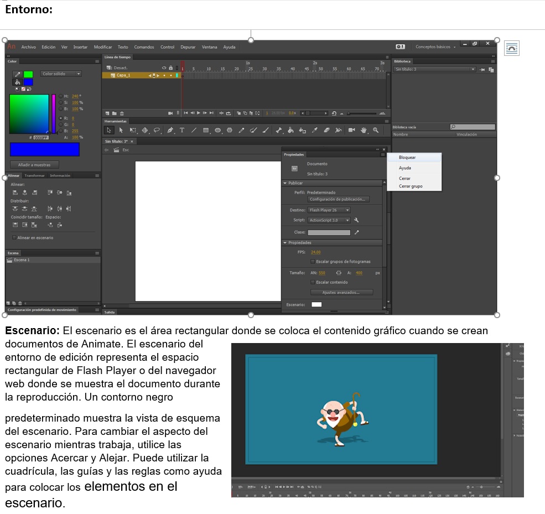
Task: Pick the PolyStar hexagon tool
Action: (x=230, y=131)
